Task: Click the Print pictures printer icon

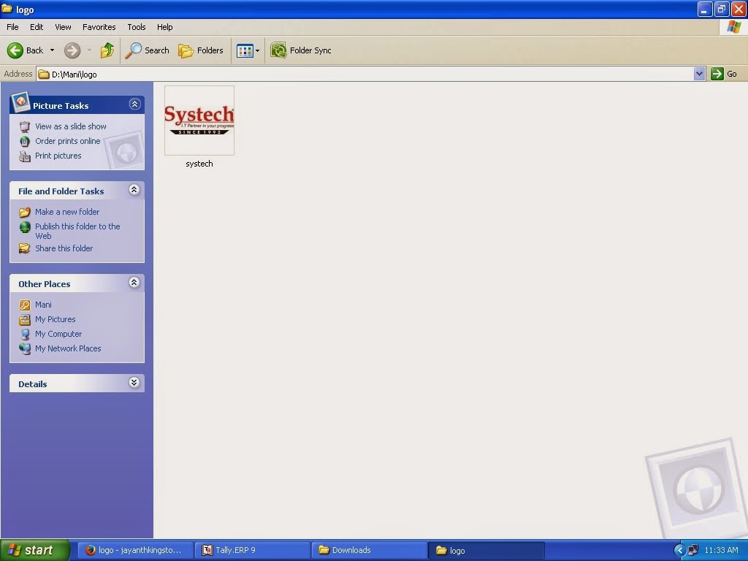Action: pos(25,156)
